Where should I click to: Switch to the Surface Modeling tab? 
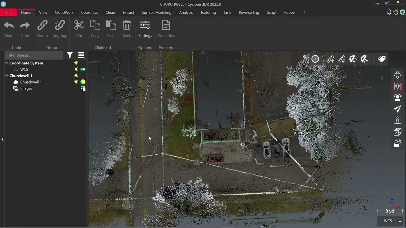pyautogui.click(x=157, y=12)
